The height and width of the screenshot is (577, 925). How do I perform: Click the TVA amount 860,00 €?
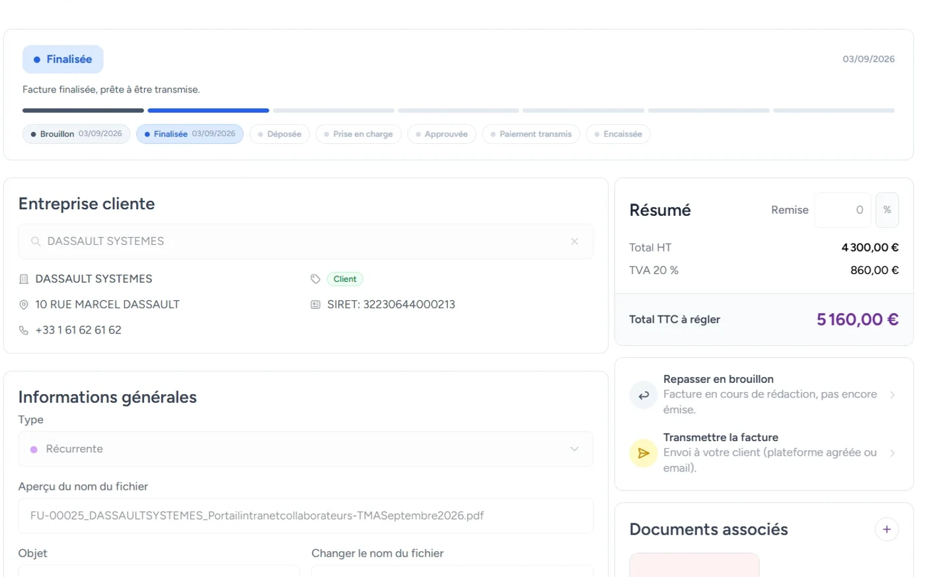(874, 270)
